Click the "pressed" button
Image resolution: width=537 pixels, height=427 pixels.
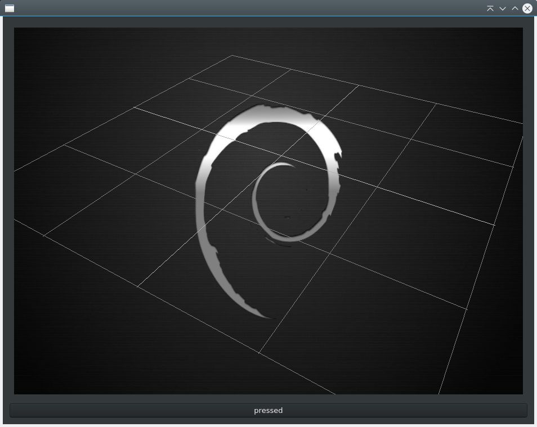click(x=268, y=410)
